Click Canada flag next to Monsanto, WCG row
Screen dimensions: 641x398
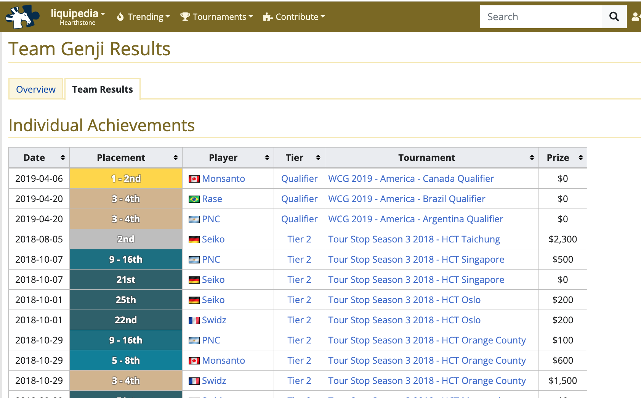point(194,179)
